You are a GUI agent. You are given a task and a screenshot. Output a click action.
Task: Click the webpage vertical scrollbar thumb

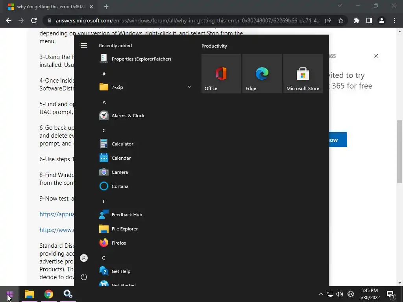399,151
